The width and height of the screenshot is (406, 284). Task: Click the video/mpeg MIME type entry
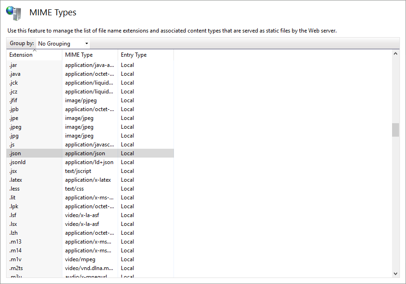(x=79, y=259)
